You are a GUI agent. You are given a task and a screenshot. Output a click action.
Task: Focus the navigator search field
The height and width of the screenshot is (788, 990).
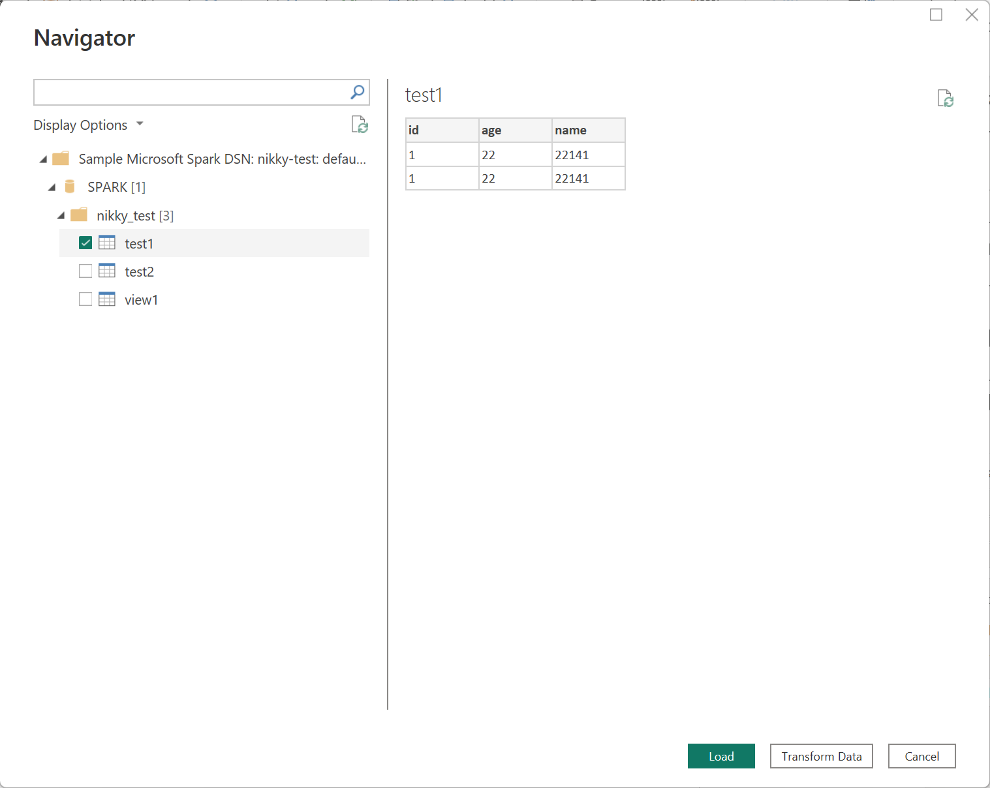pyautogui.click(x=191, y=93)
